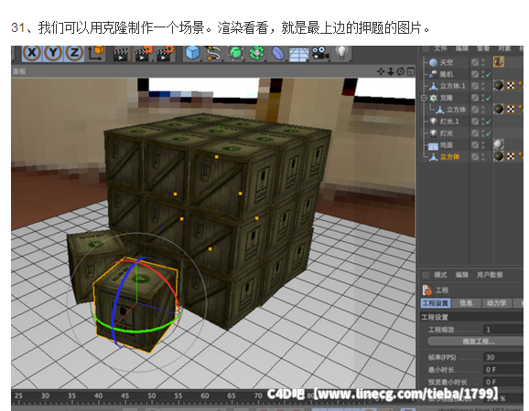
Task: Open Render Settings clapperboard with gear
Action: (165, 54)
